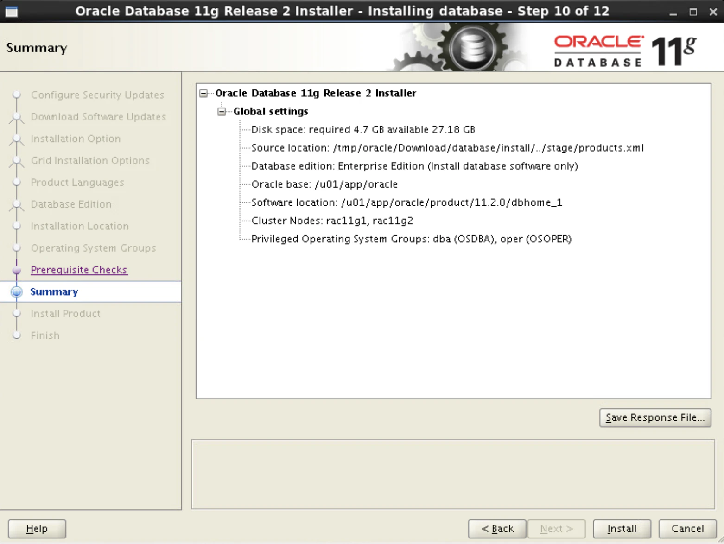Image resolution: width=724 pixels, height=544 pixels.
Task: Go back with the Back button
Action: coord(497,529)
